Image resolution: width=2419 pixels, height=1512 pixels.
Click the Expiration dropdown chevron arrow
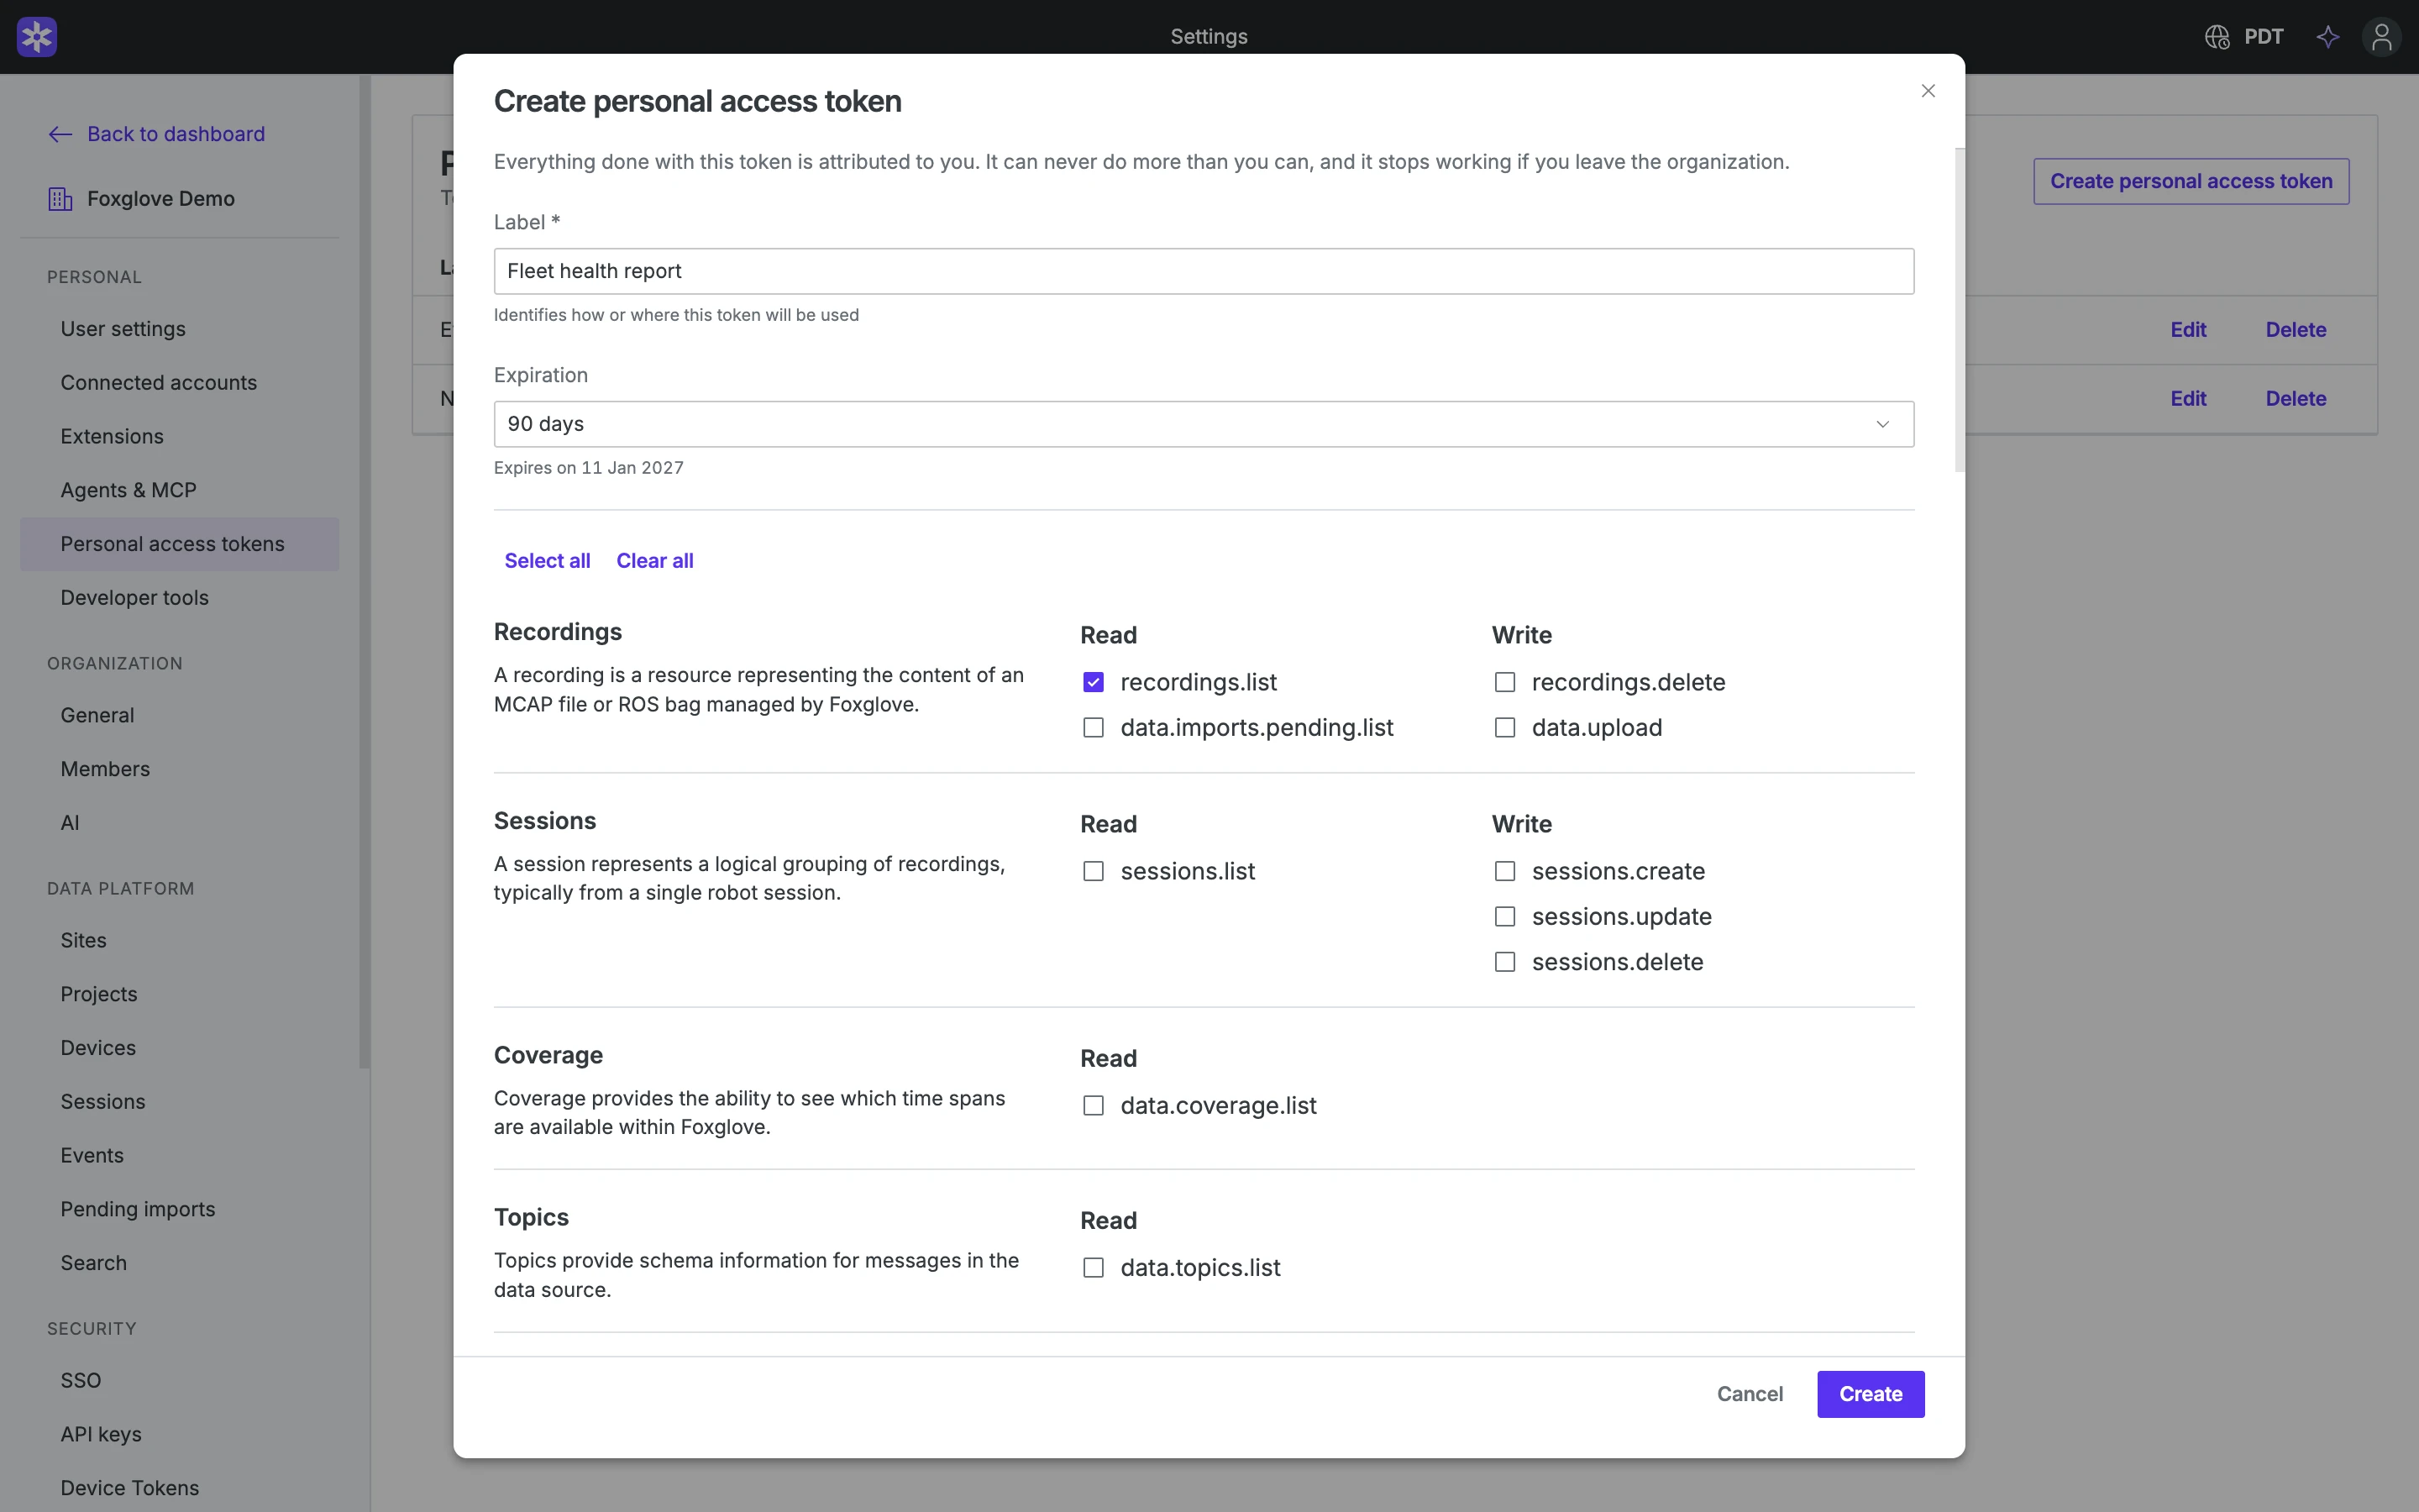coord(1882,424)
